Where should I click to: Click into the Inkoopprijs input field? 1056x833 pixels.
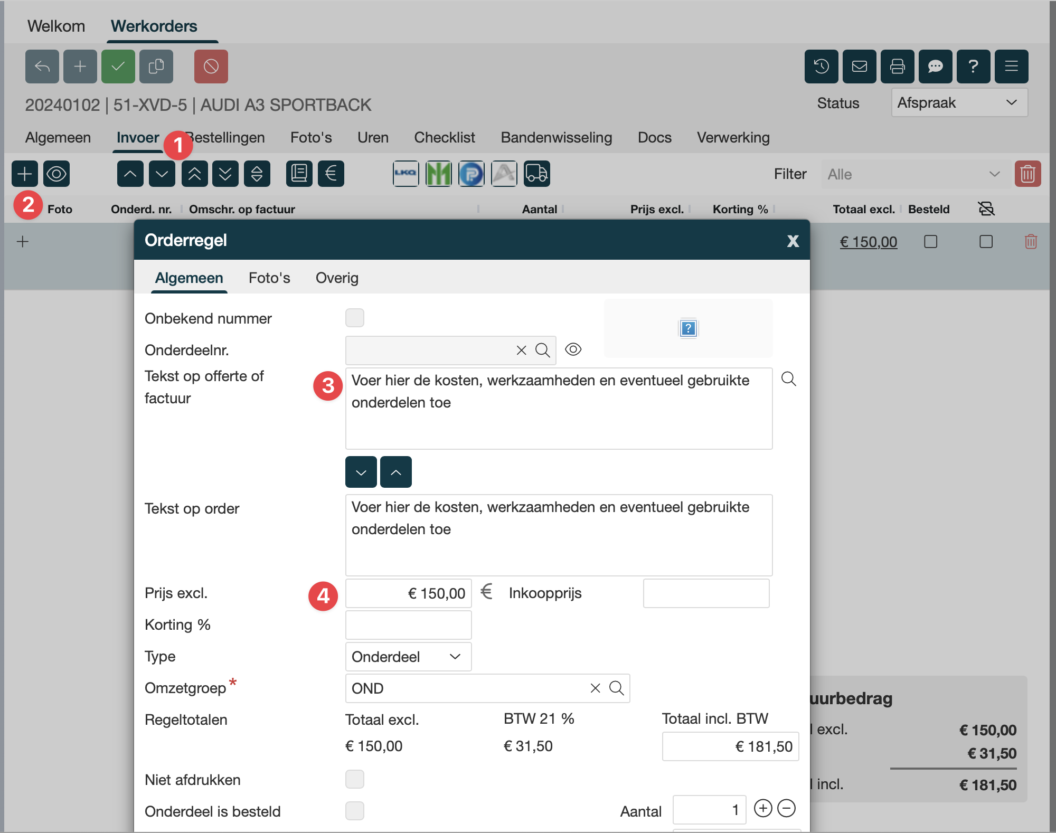(705, 593)
